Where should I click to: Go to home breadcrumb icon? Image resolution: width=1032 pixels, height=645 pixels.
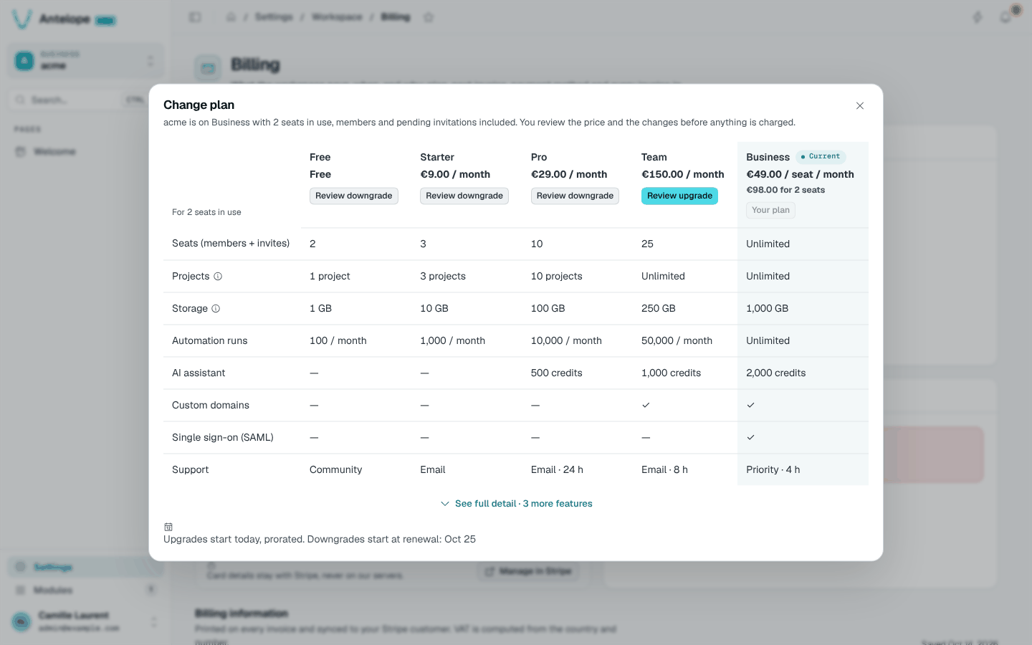pos(231,17)
